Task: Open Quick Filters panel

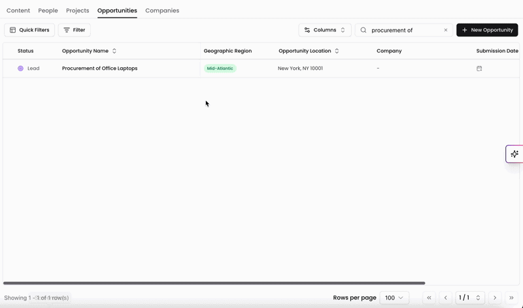Action: pos(29,30)
